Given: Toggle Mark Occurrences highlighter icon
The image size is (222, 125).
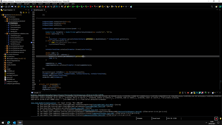Looking at the screenshot, I should [x=54, y=6].
